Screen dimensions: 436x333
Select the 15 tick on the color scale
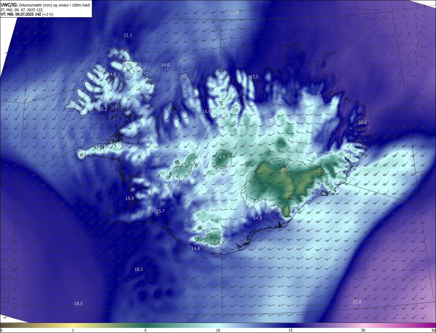(x=291, y=331)
